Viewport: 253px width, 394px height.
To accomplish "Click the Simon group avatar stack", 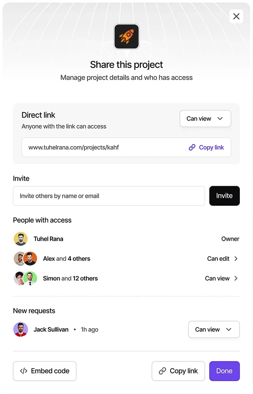I will coord(25,278).
